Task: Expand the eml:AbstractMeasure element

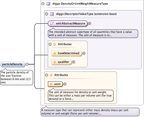Action: [89, 23]
